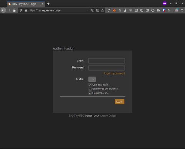Click the blue and red extension icon

[164, 10]
